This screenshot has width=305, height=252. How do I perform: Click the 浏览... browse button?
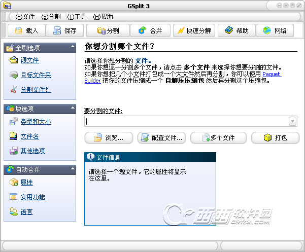109,138
